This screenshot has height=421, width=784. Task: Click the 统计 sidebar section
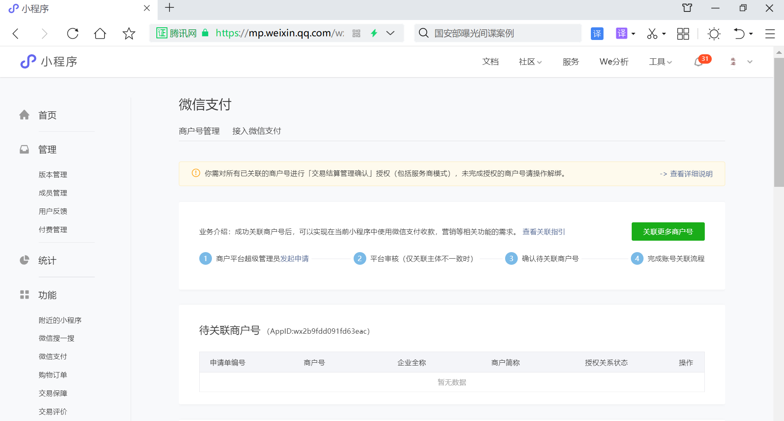pos(47,260)
